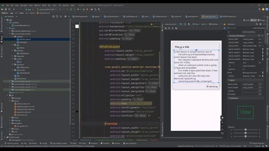The image size is (269, 151).
Task: Open the File menu
Action: 8,5
